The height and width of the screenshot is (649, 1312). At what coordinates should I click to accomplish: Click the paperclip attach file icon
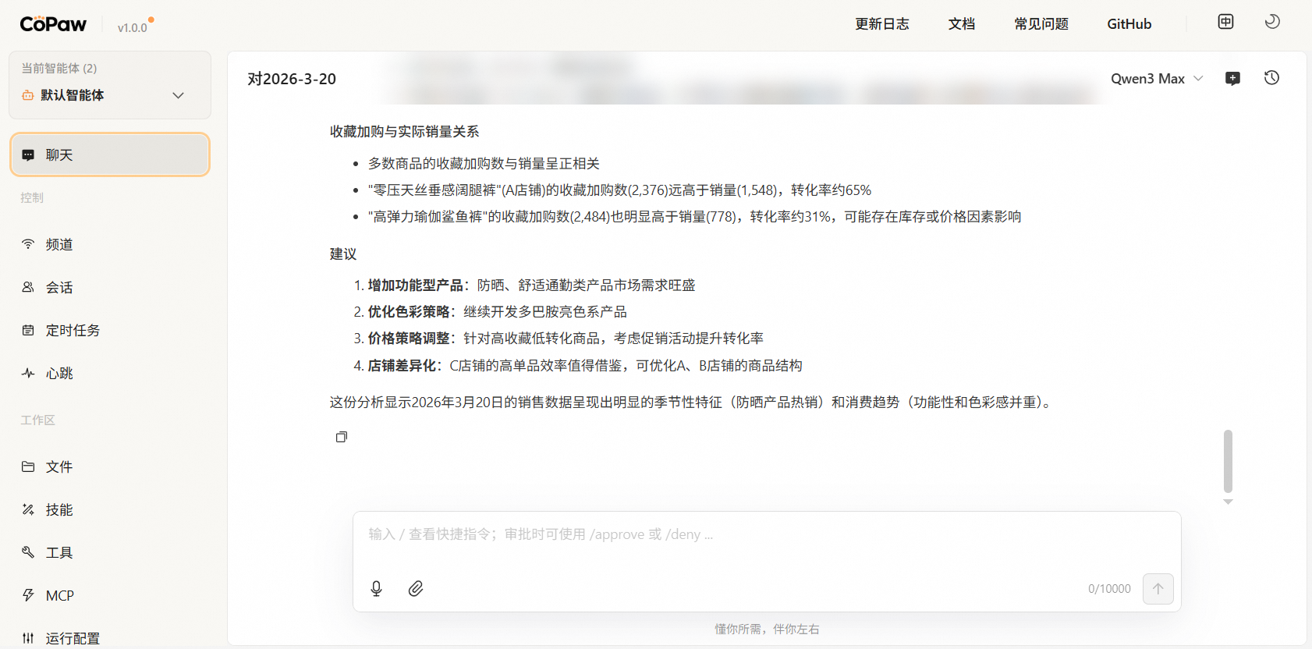coord(416,588)
